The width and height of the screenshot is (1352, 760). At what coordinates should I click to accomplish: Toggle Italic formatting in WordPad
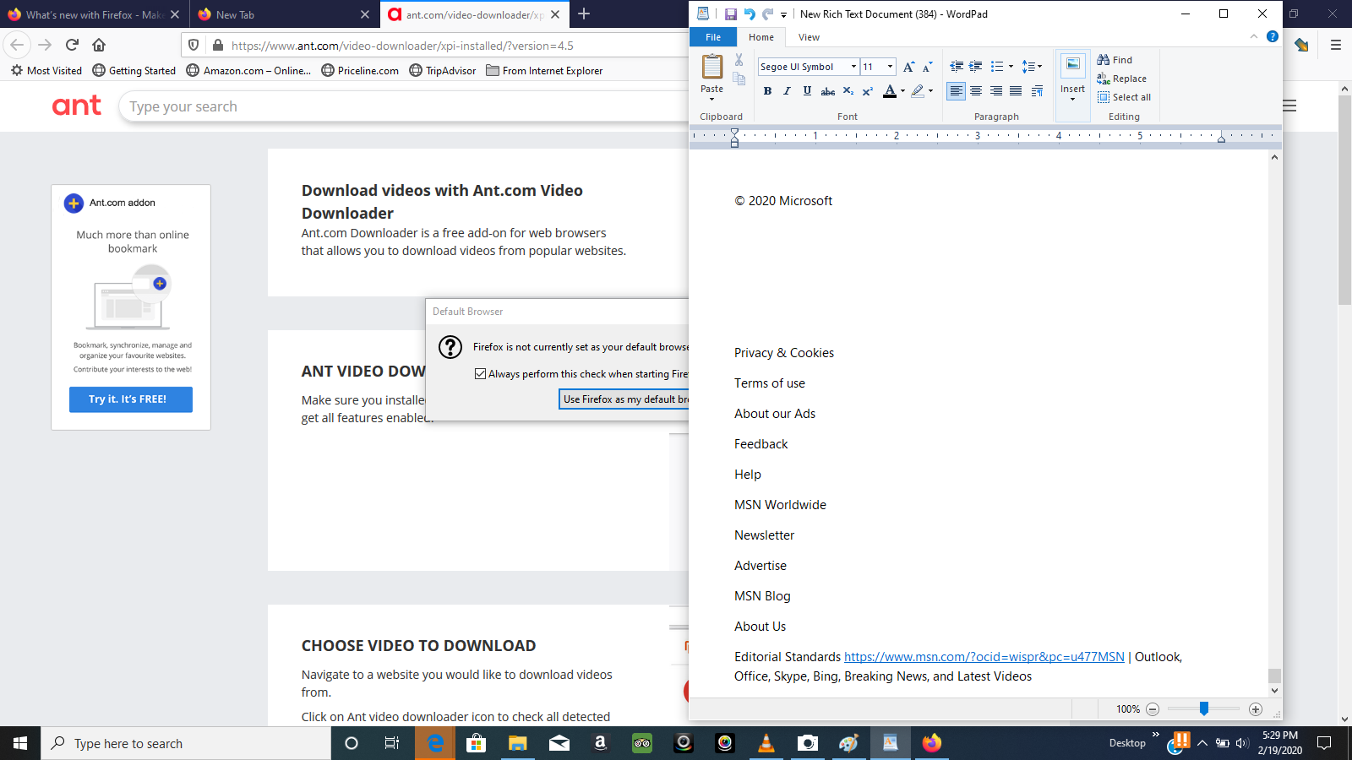pos(787,91)
